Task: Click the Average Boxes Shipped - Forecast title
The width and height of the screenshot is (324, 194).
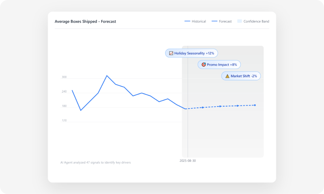Action: pos(85,22)
